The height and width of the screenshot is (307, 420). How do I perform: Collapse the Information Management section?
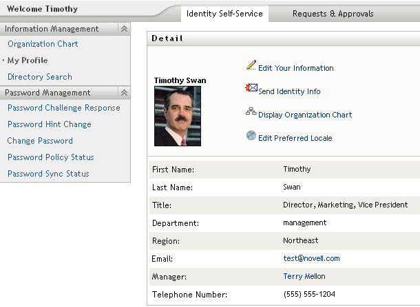[124, 29]
